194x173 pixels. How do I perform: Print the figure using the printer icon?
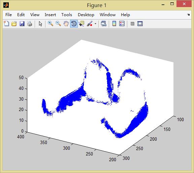[x=30, y=24]
